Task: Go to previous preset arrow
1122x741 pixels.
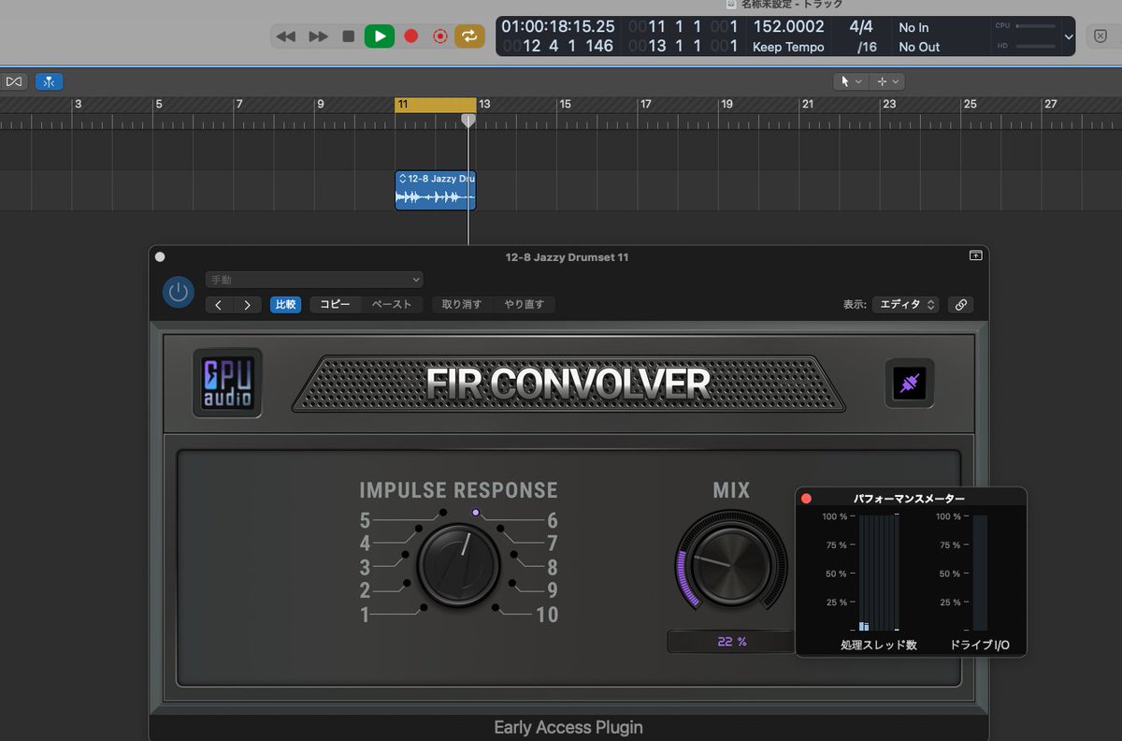Action: [x=219, y=305]
